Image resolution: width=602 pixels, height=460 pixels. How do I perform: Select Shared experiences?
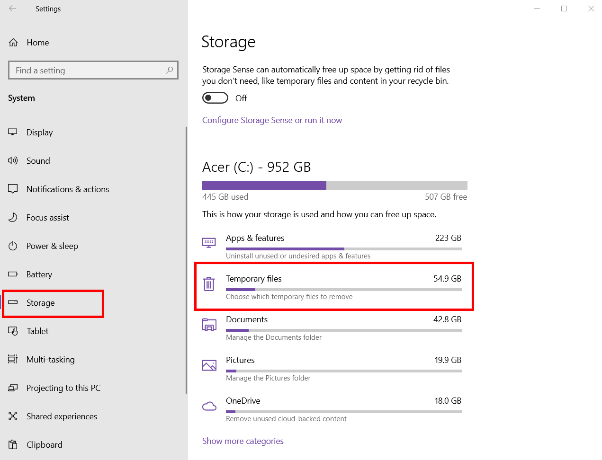click(x=94, y=416)
